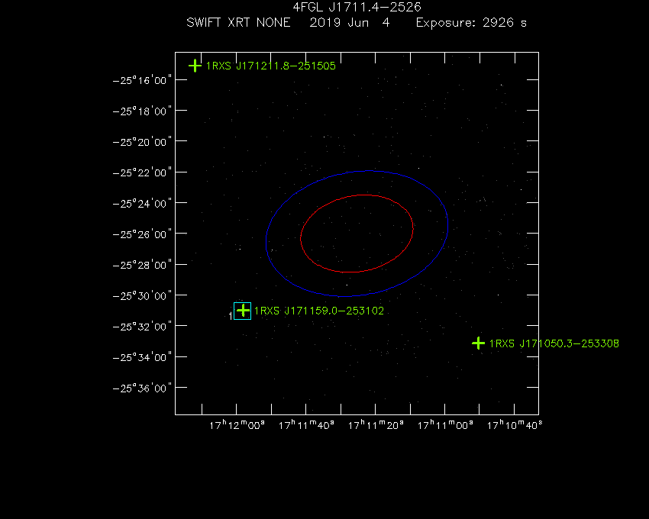Click the green cross for 1RXS J171211.8-251505
649x519 pixels.
click(x=195, y=66)
